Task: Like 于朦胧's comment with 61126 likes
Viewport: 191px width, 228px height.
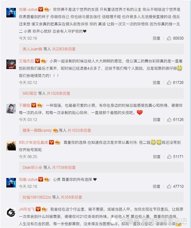Action: coord(169,120)
